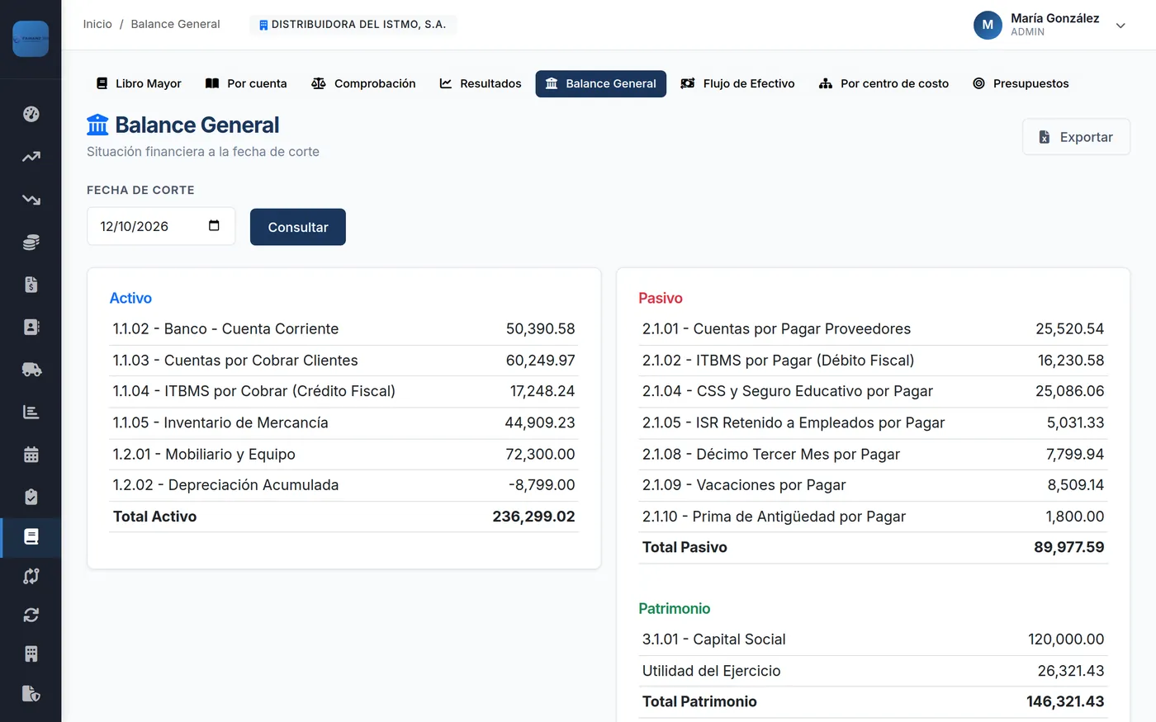The width and height of the screenshot is (1156, 722).
Task: Open the contacts address book sidebar icon
Action: pos(31,328)
